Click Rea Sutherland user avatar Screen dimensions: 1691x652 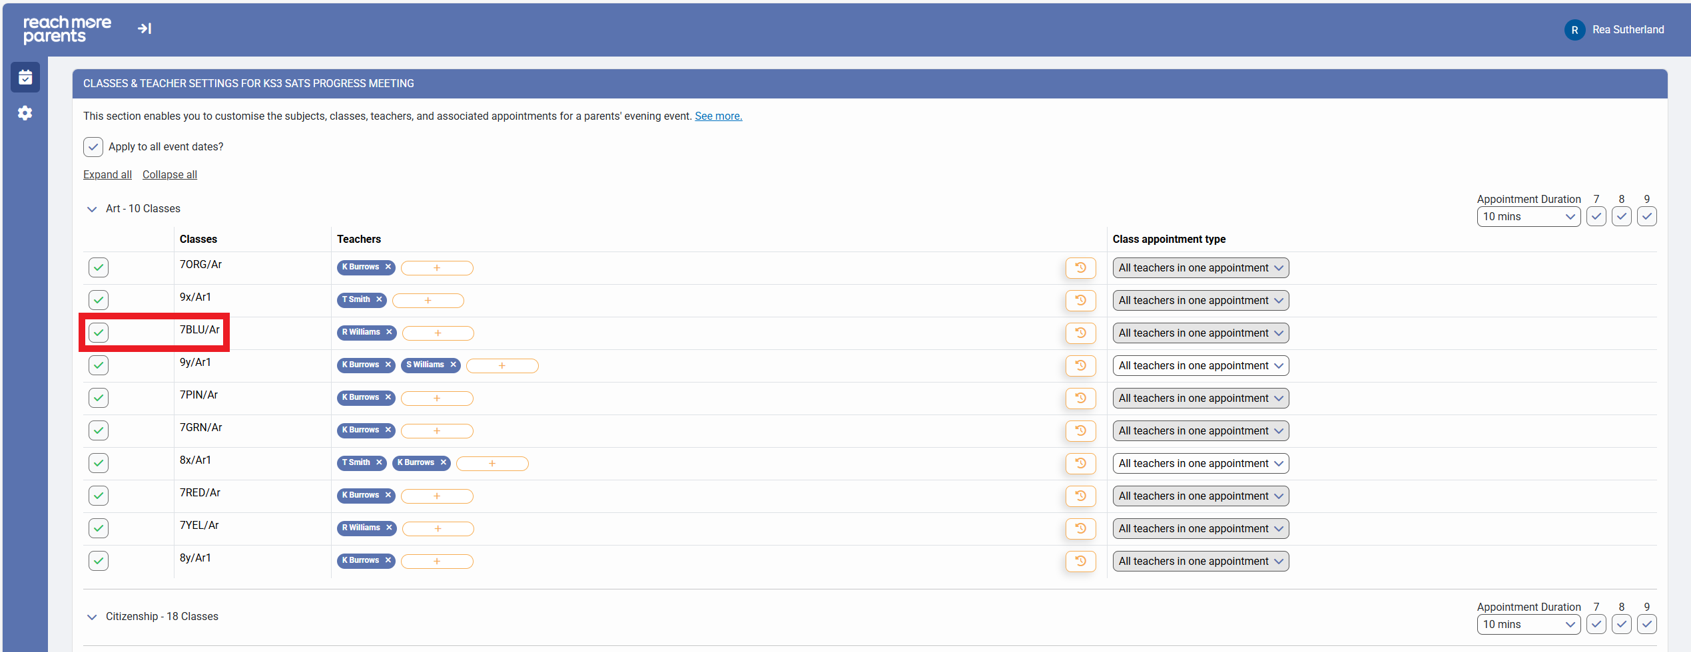(x=1574, y=30)
